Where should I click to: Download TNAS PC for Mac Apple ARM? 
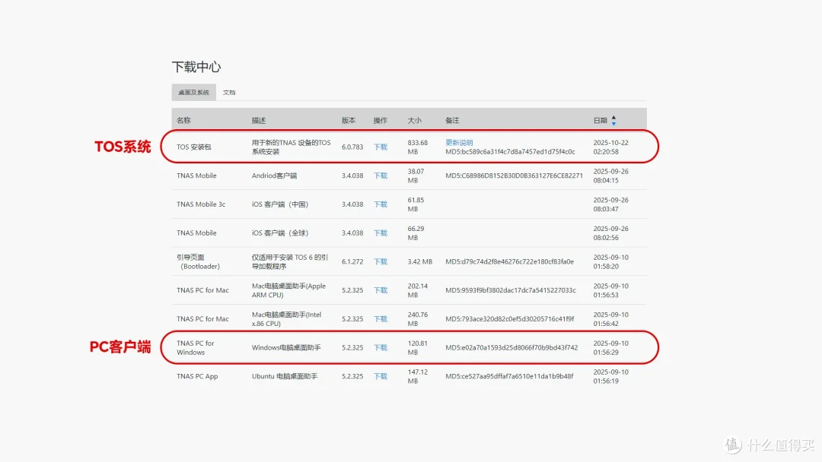pyautogui.click(x=380, y=290)
